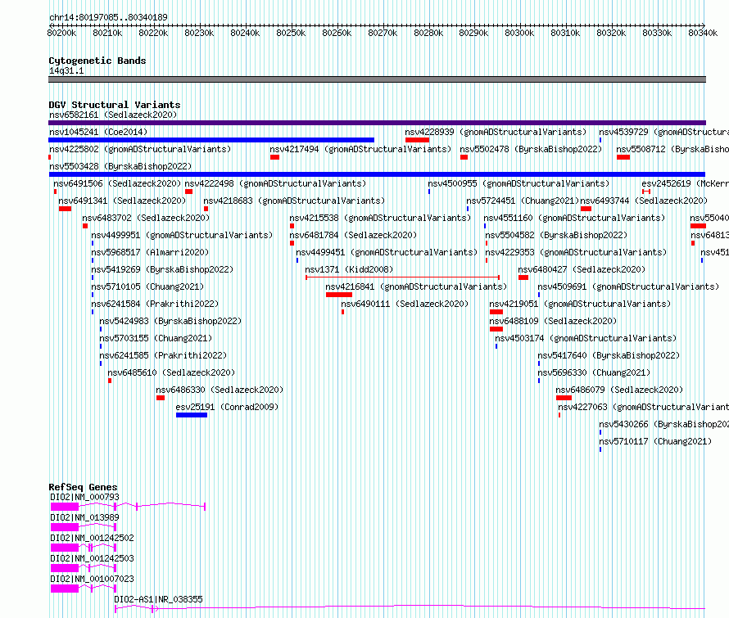Select nsv6480427 (Sedlazeck2020) label

[582, 269]
